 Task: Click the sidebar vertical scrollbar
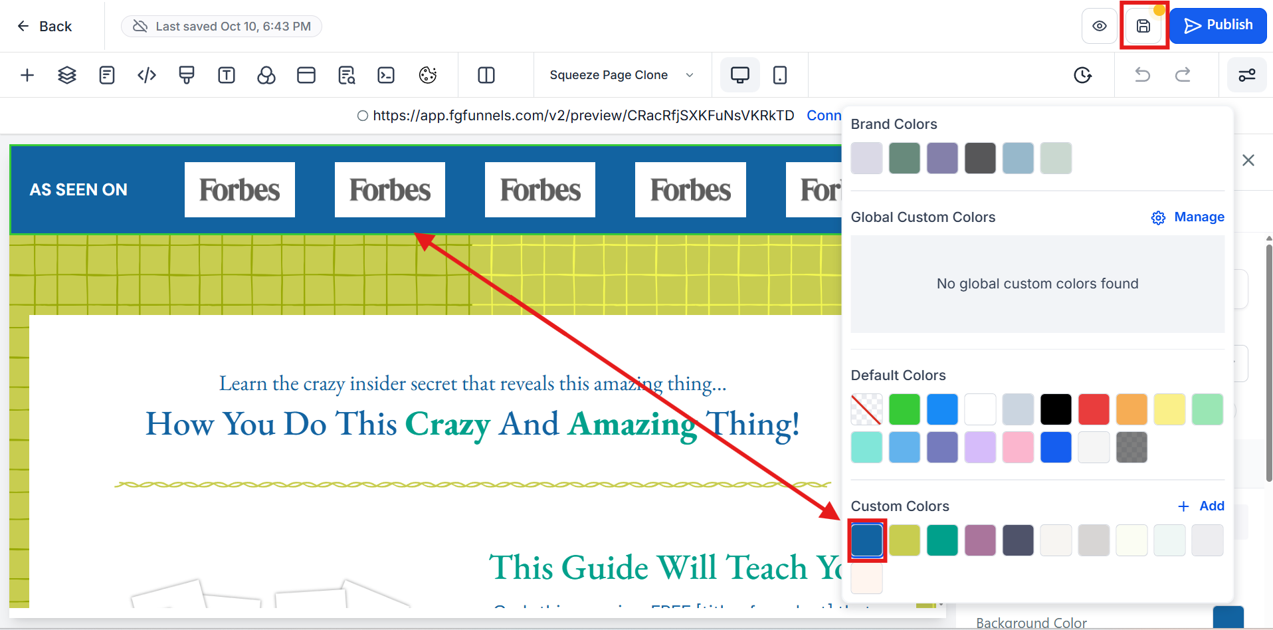pyautogui.click(x=1269, y=362)
